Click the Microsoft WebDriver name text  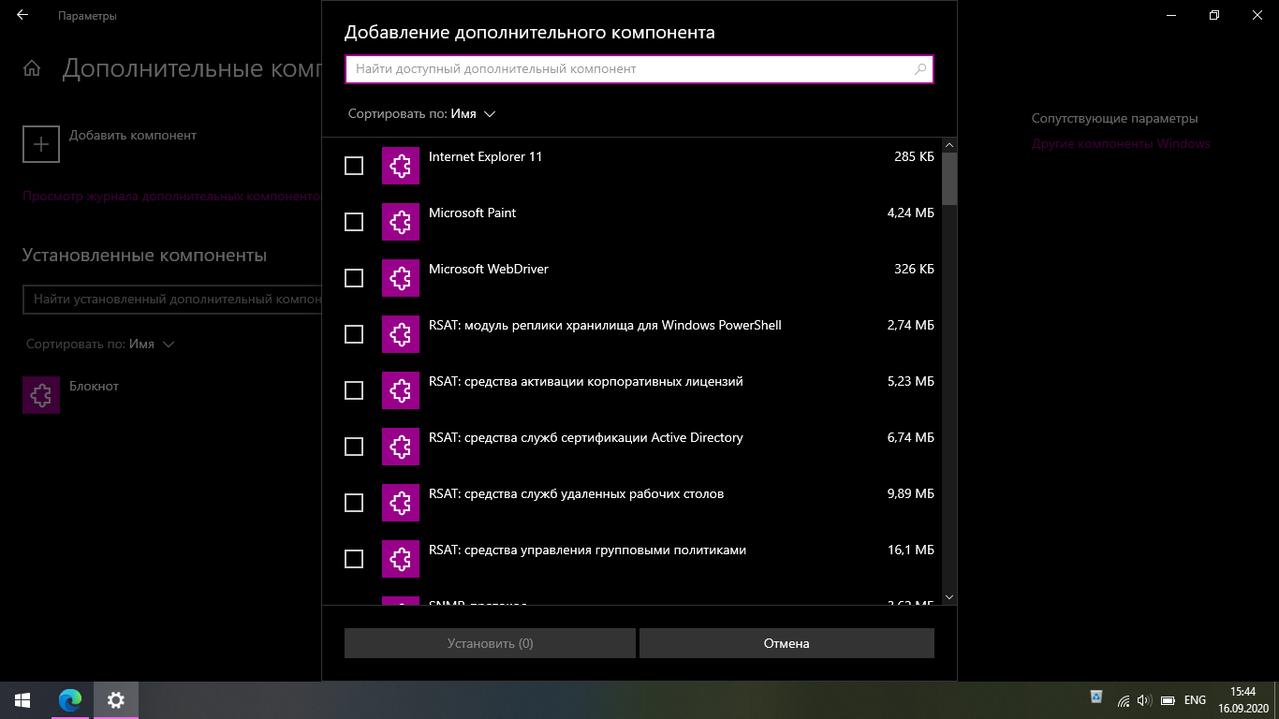pyautogui.click(x=489, y=269)
